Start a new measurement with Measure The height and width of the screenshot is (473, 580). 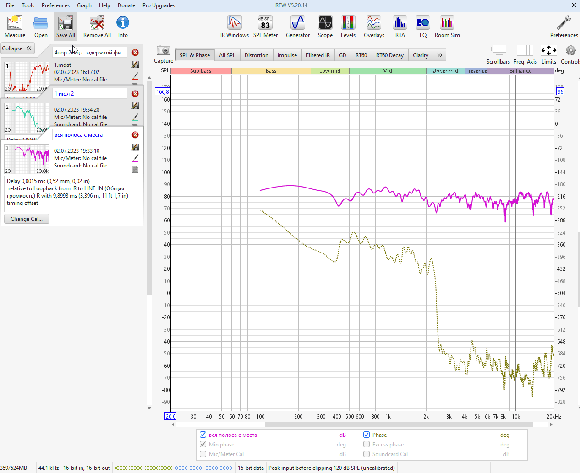click(15, 27)
